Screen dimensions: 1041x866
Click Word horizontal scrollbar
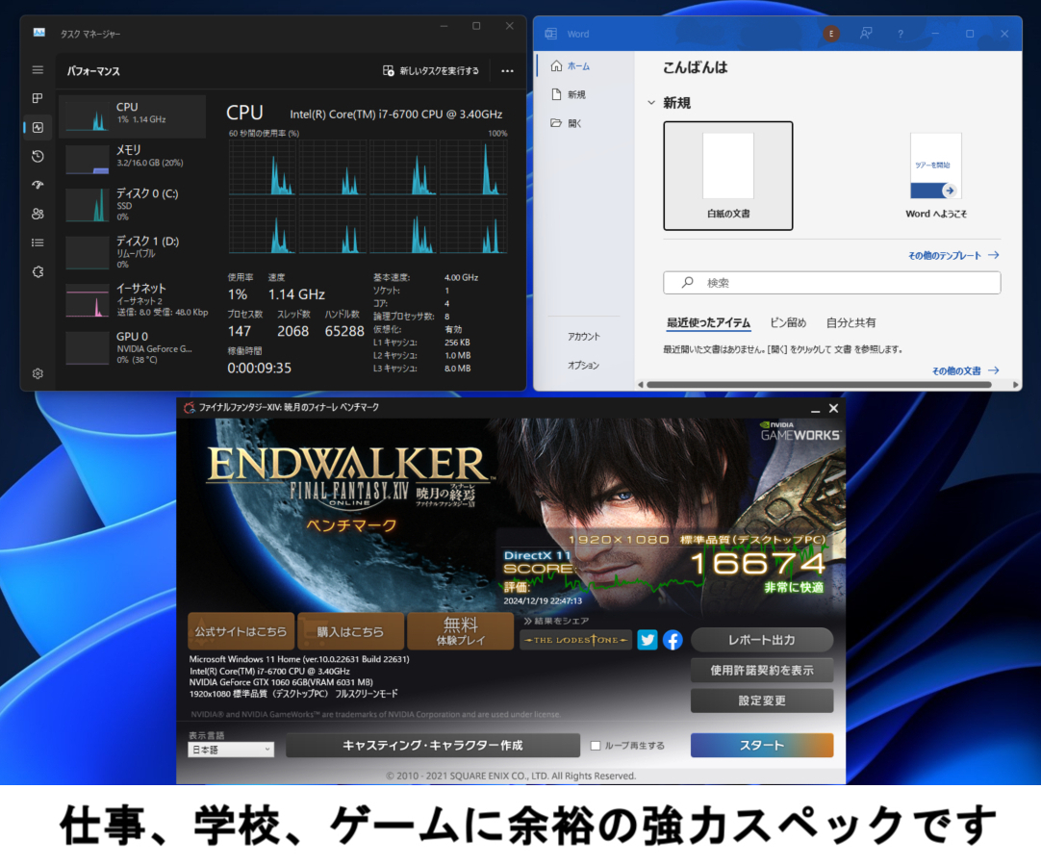pos(819,385)
